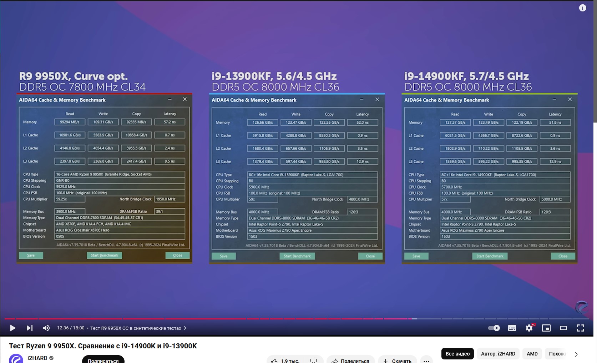This screenshot has width=597, height=363.
Task: Dislike the video
Action: coord(314,359)
